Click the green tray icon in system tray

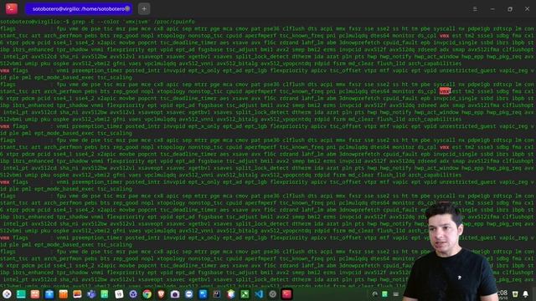pyautogui.click(x=385, y=294)
